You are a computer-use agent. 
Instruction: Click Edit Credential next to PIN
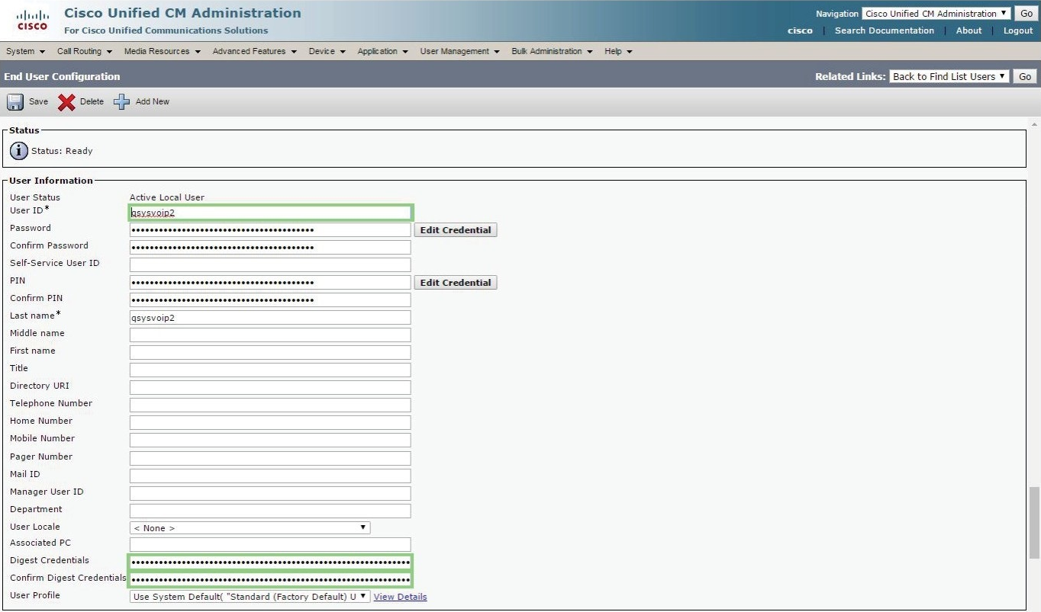click(456, 283)
